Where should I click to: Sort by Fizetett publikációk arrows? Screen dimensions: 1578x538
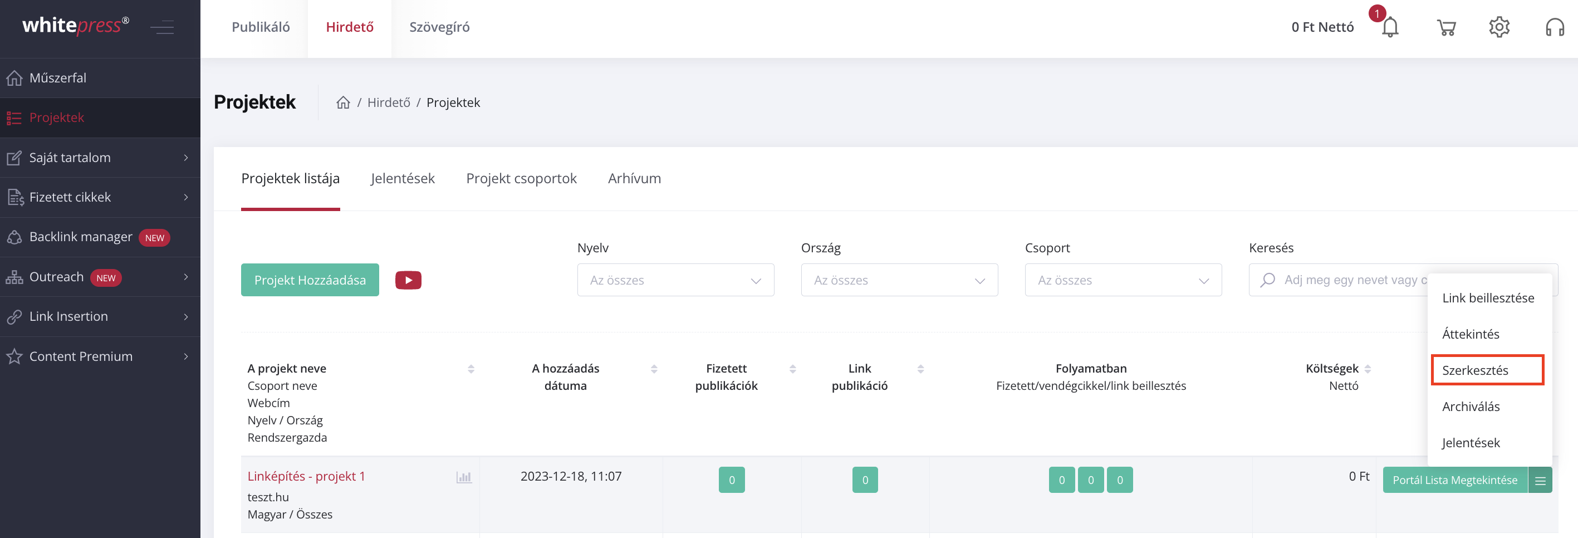793,369
